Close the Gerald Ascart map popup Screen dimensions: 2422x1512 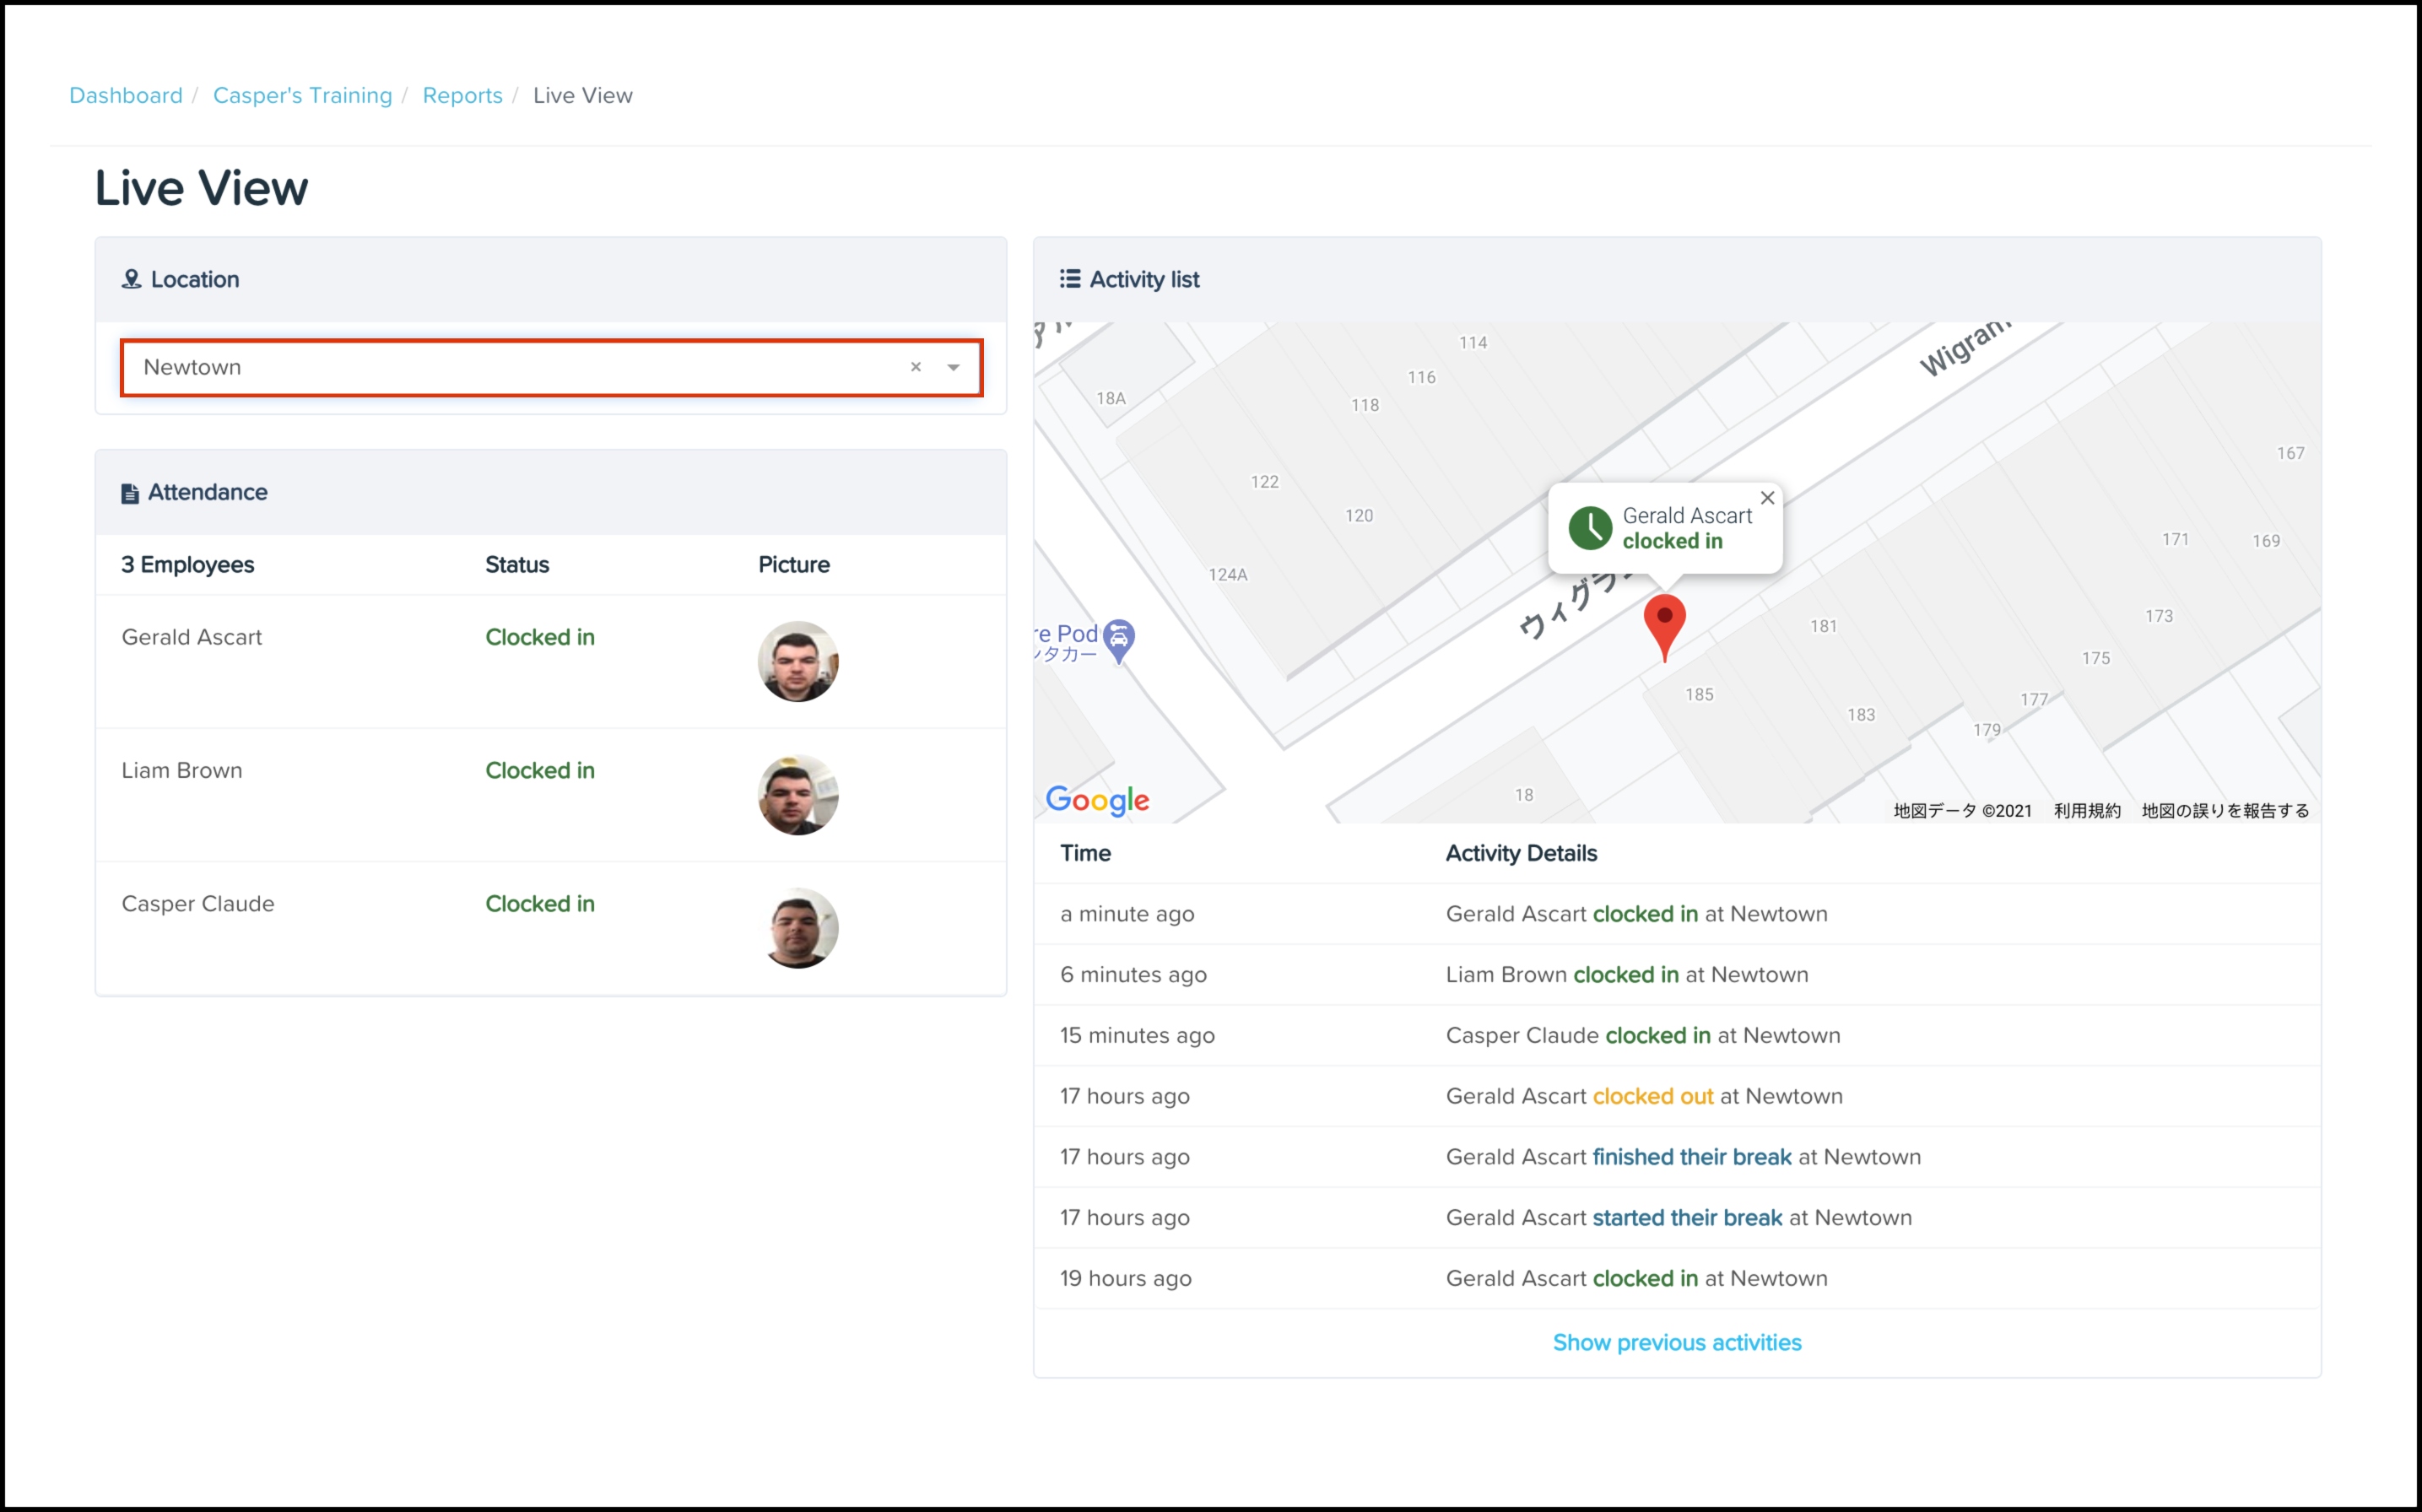tap(1767, 498)
